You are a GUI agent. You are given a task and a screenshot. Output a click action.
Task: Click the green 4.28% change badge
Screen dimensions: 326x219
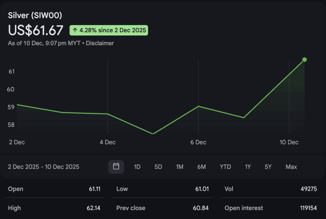[109, 30]
